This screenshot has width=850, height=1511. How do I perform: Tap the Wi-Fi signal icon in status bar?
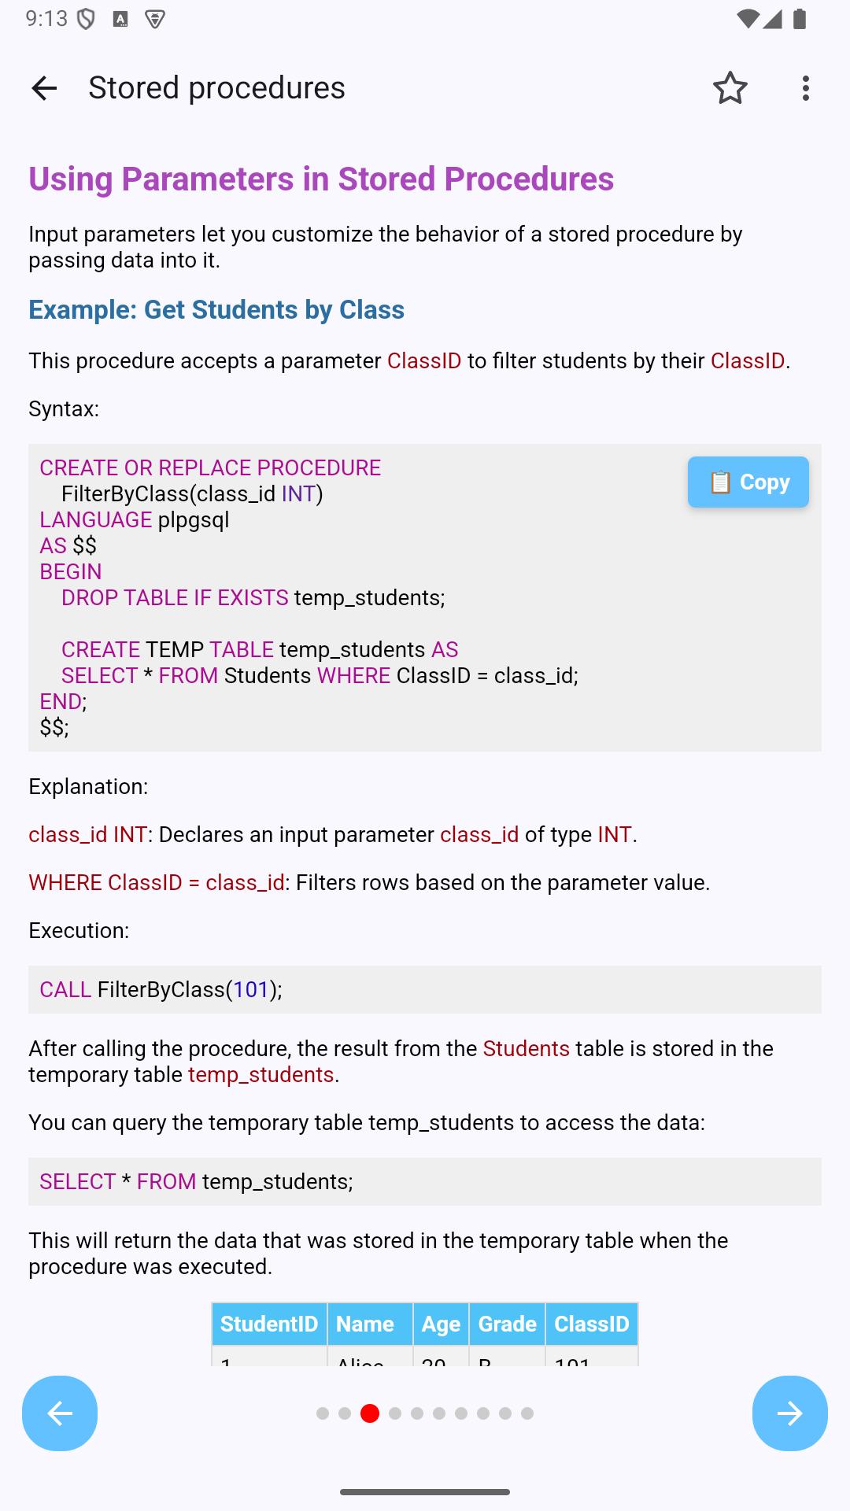tap(748, 19)
